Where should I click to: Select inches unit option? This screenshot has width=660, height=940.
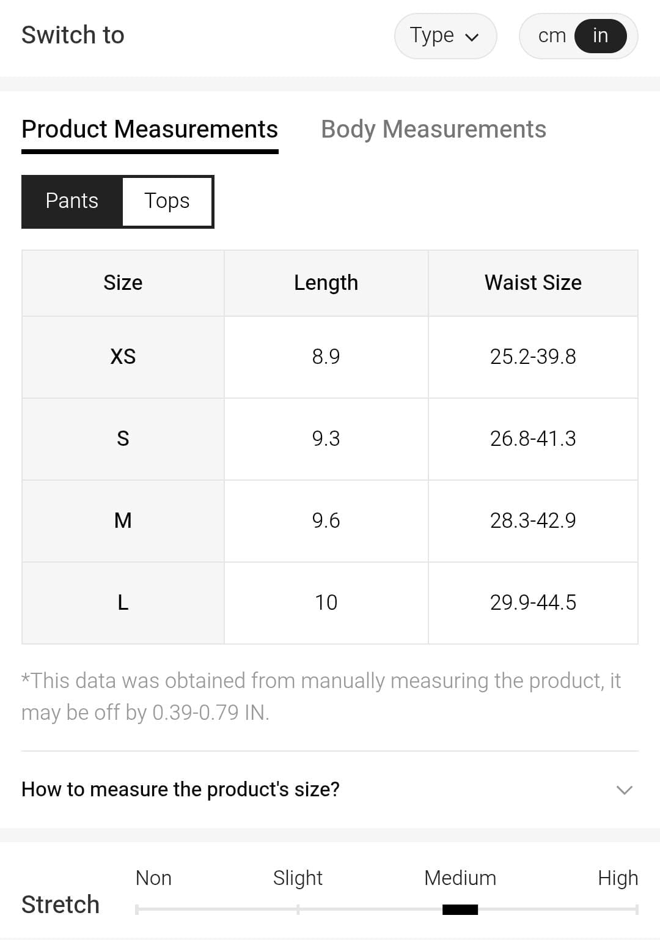click(600, 36)
